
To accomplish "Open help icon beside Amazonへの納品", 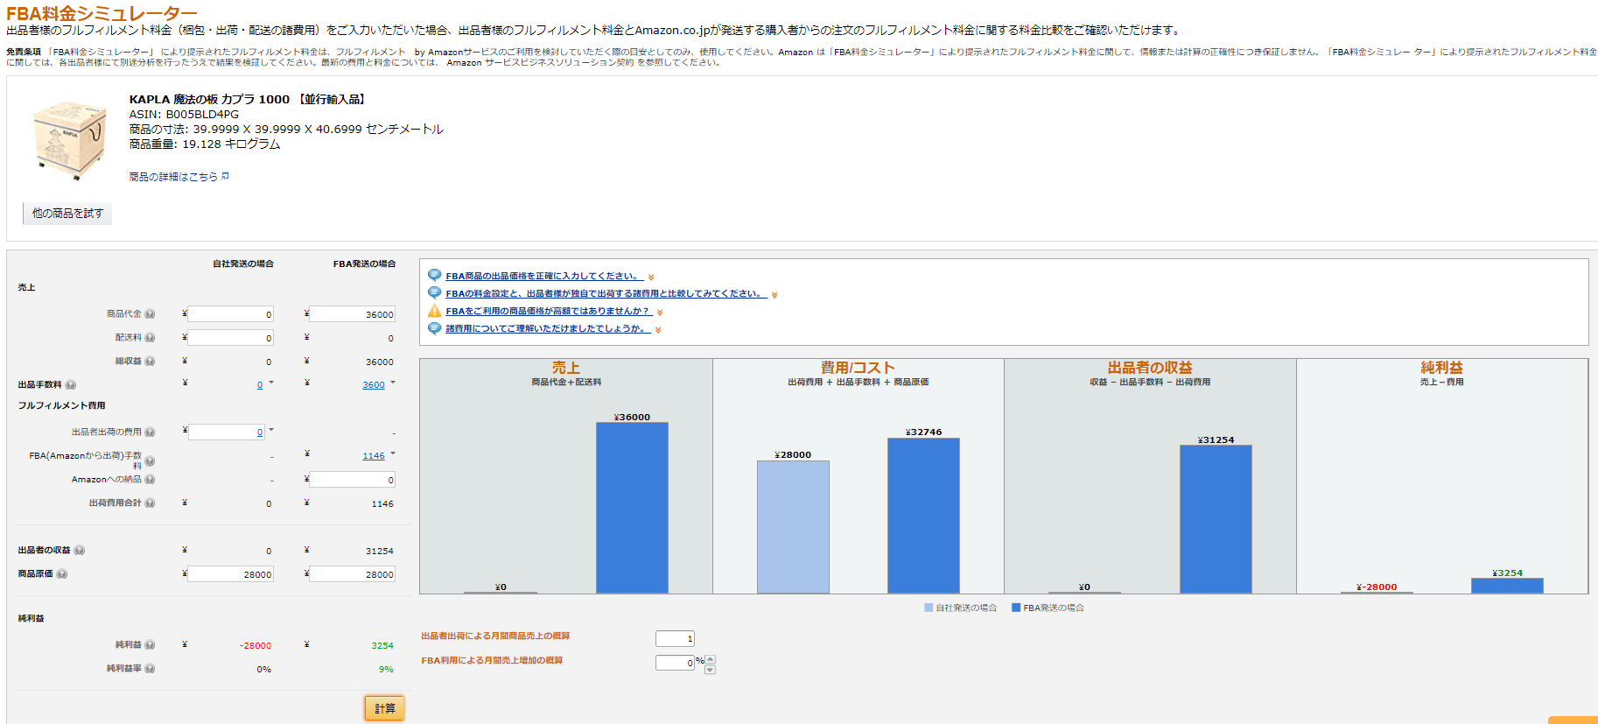I will click(x=150, y=480).
